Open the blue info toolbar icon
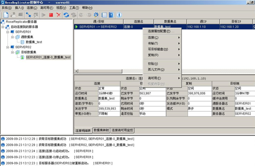The image size is (255, 166). click(x=119, y=15)
